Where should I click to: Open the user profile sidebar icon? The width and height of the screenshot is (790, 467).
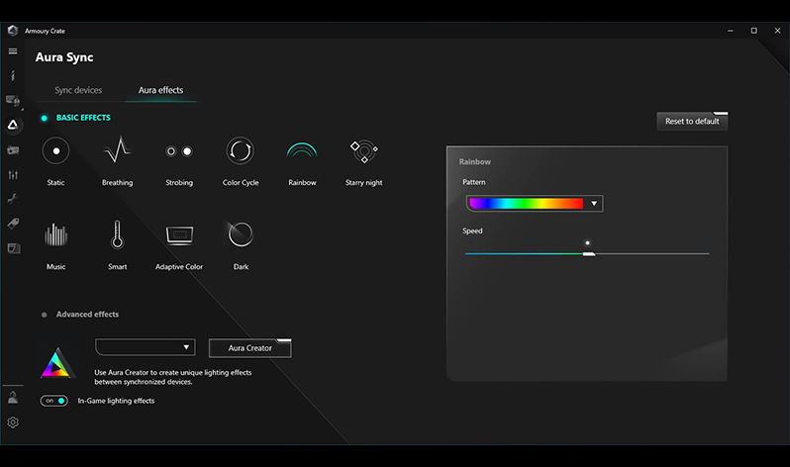point(13,398)
